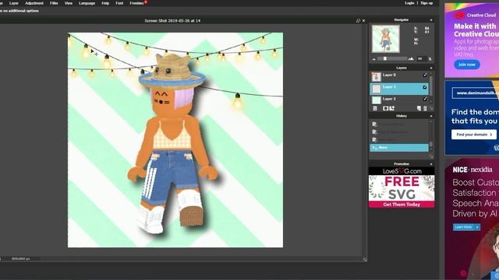Delete layer trash icon
The width and height of the screenshot is (499, 280).
425,108
